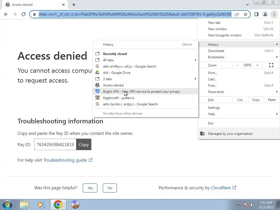Click Managed by your organization
This screenshot has height=210, width=280.
(238, 133)
